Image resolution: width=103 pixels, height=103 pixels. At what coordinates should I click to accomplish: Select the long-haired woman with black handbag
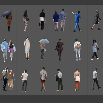[x=95, y=50]
